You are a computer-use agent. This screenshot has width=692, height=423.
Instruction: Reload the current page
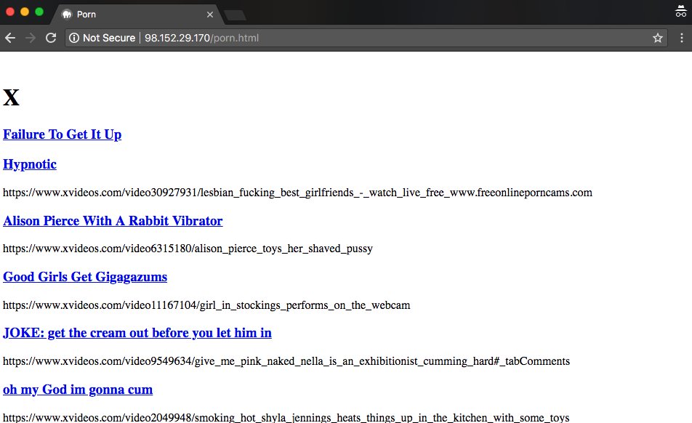(51, 38)
